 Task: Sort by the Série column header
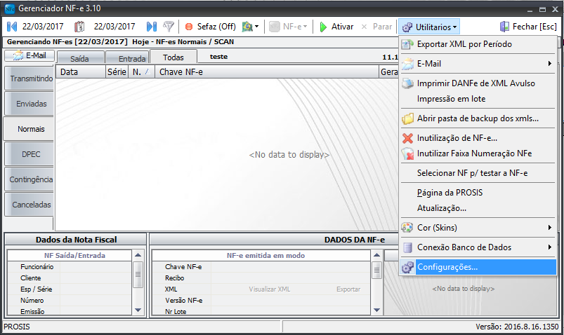[x=117, y=71]
